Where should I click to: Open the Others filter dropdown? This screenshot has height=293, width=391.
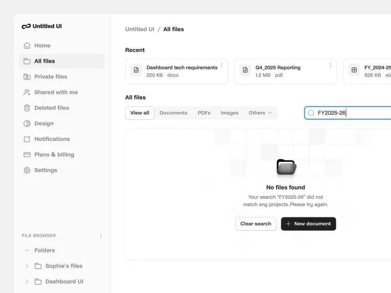click(x=261, y=113)
